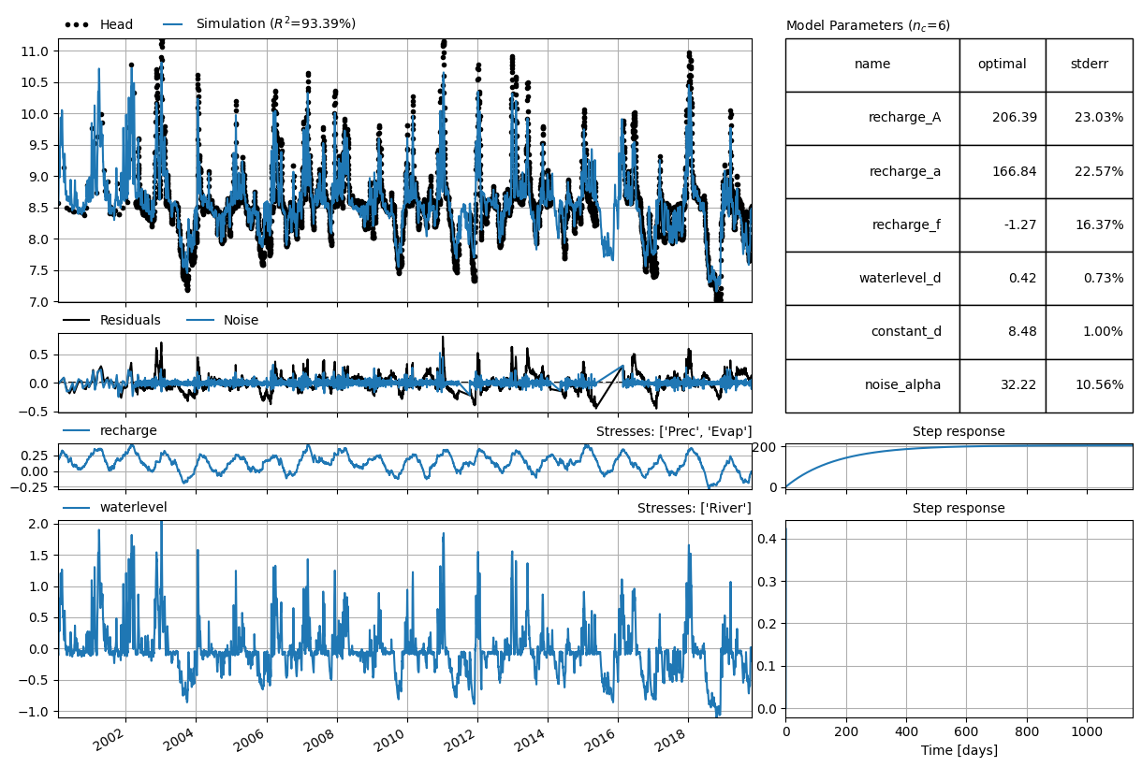The image size is (1142, 767).
Task: Click the waterlevel legend line marker
Action: point(78,507)
